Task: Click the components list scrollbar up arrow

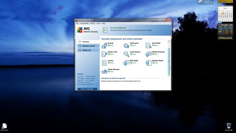Action: tap(169, 41)
